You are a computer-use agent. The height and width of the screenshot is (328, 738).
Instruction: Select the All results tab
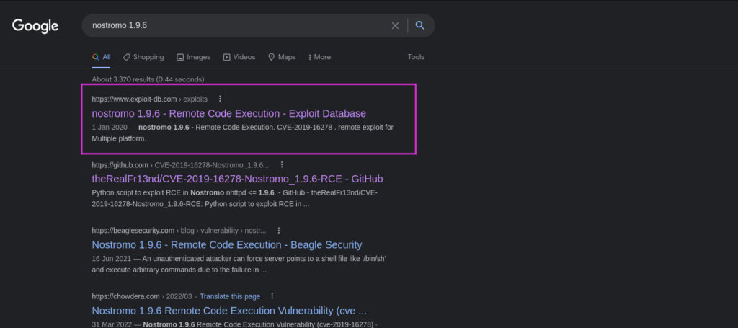point(102,57)
